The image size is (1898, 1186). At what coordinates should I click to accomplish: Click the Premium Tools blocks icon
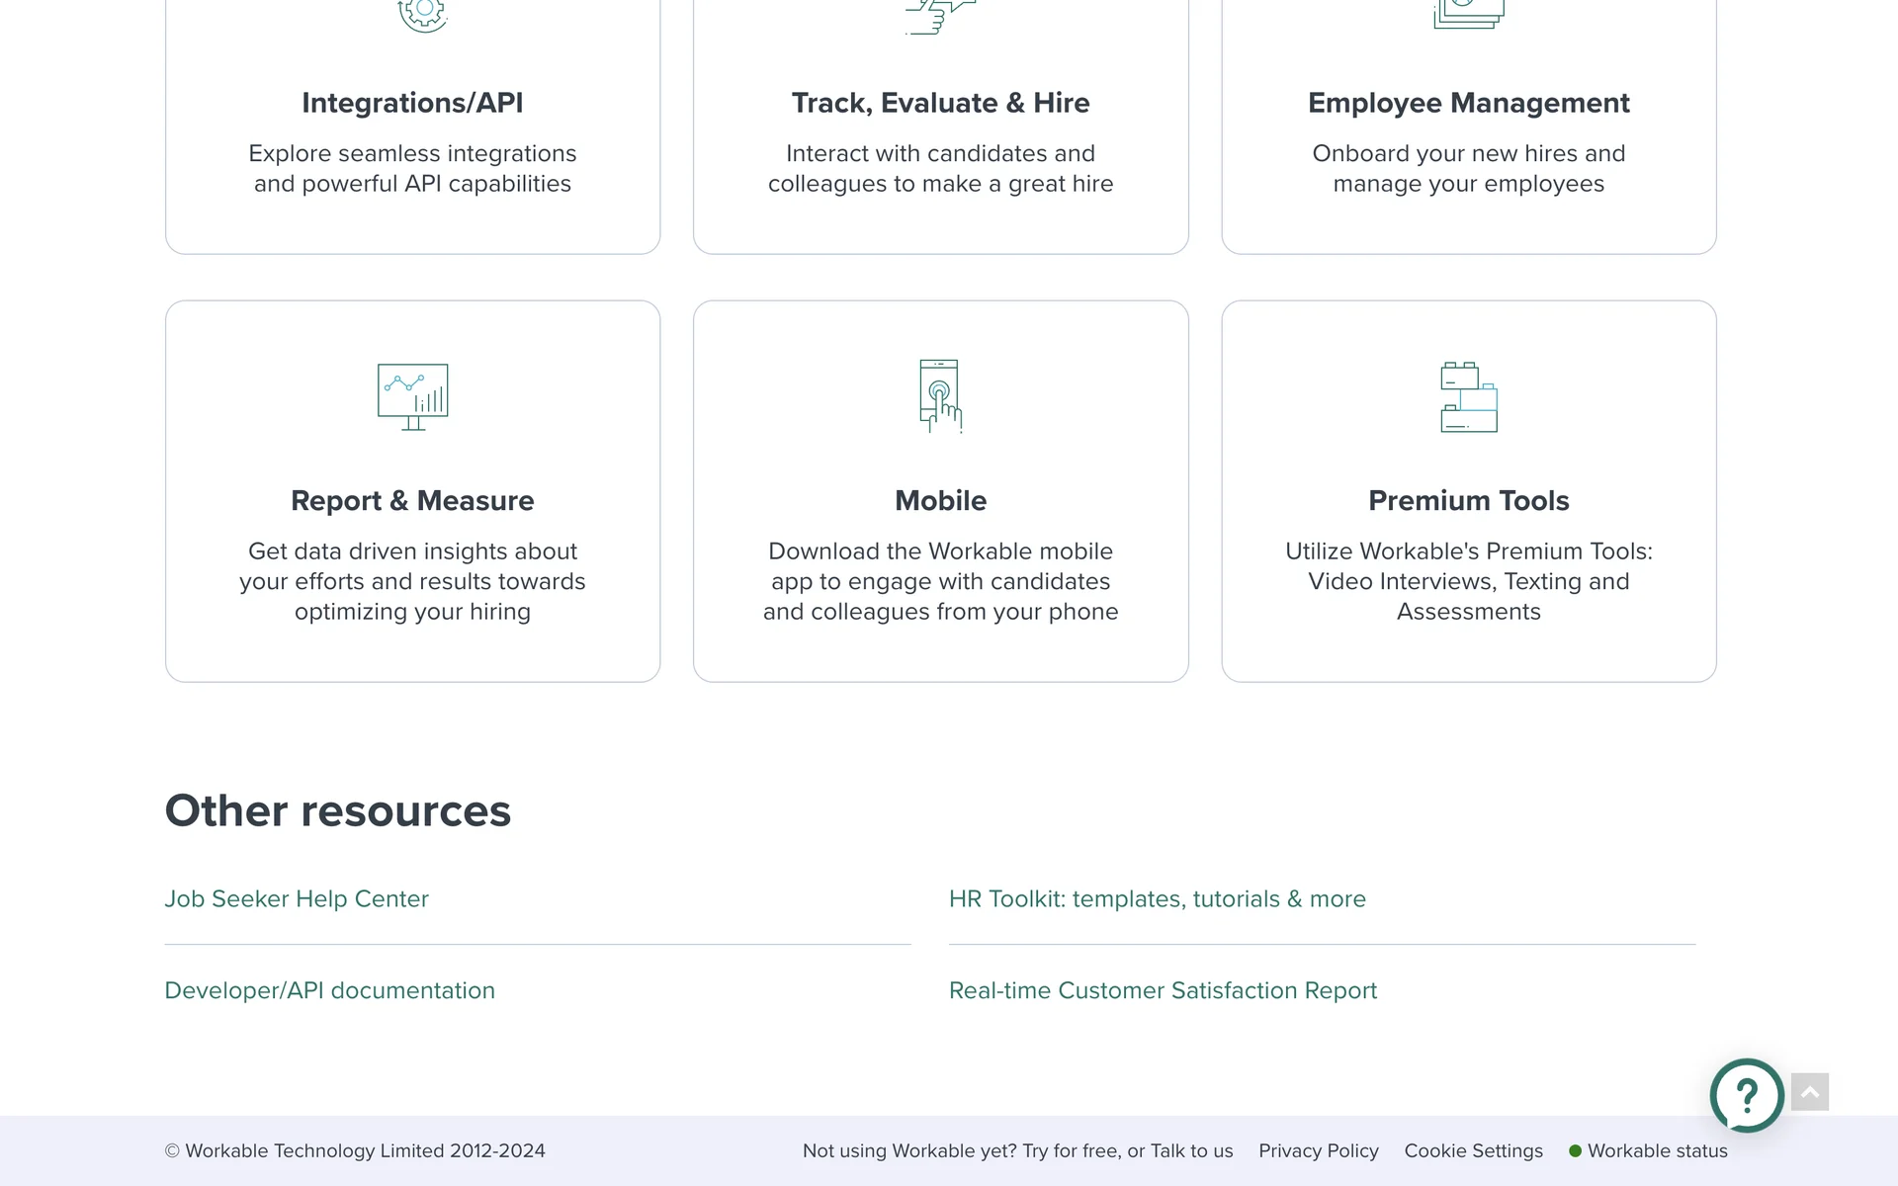pyautogui.click(x=1468, y=396)
